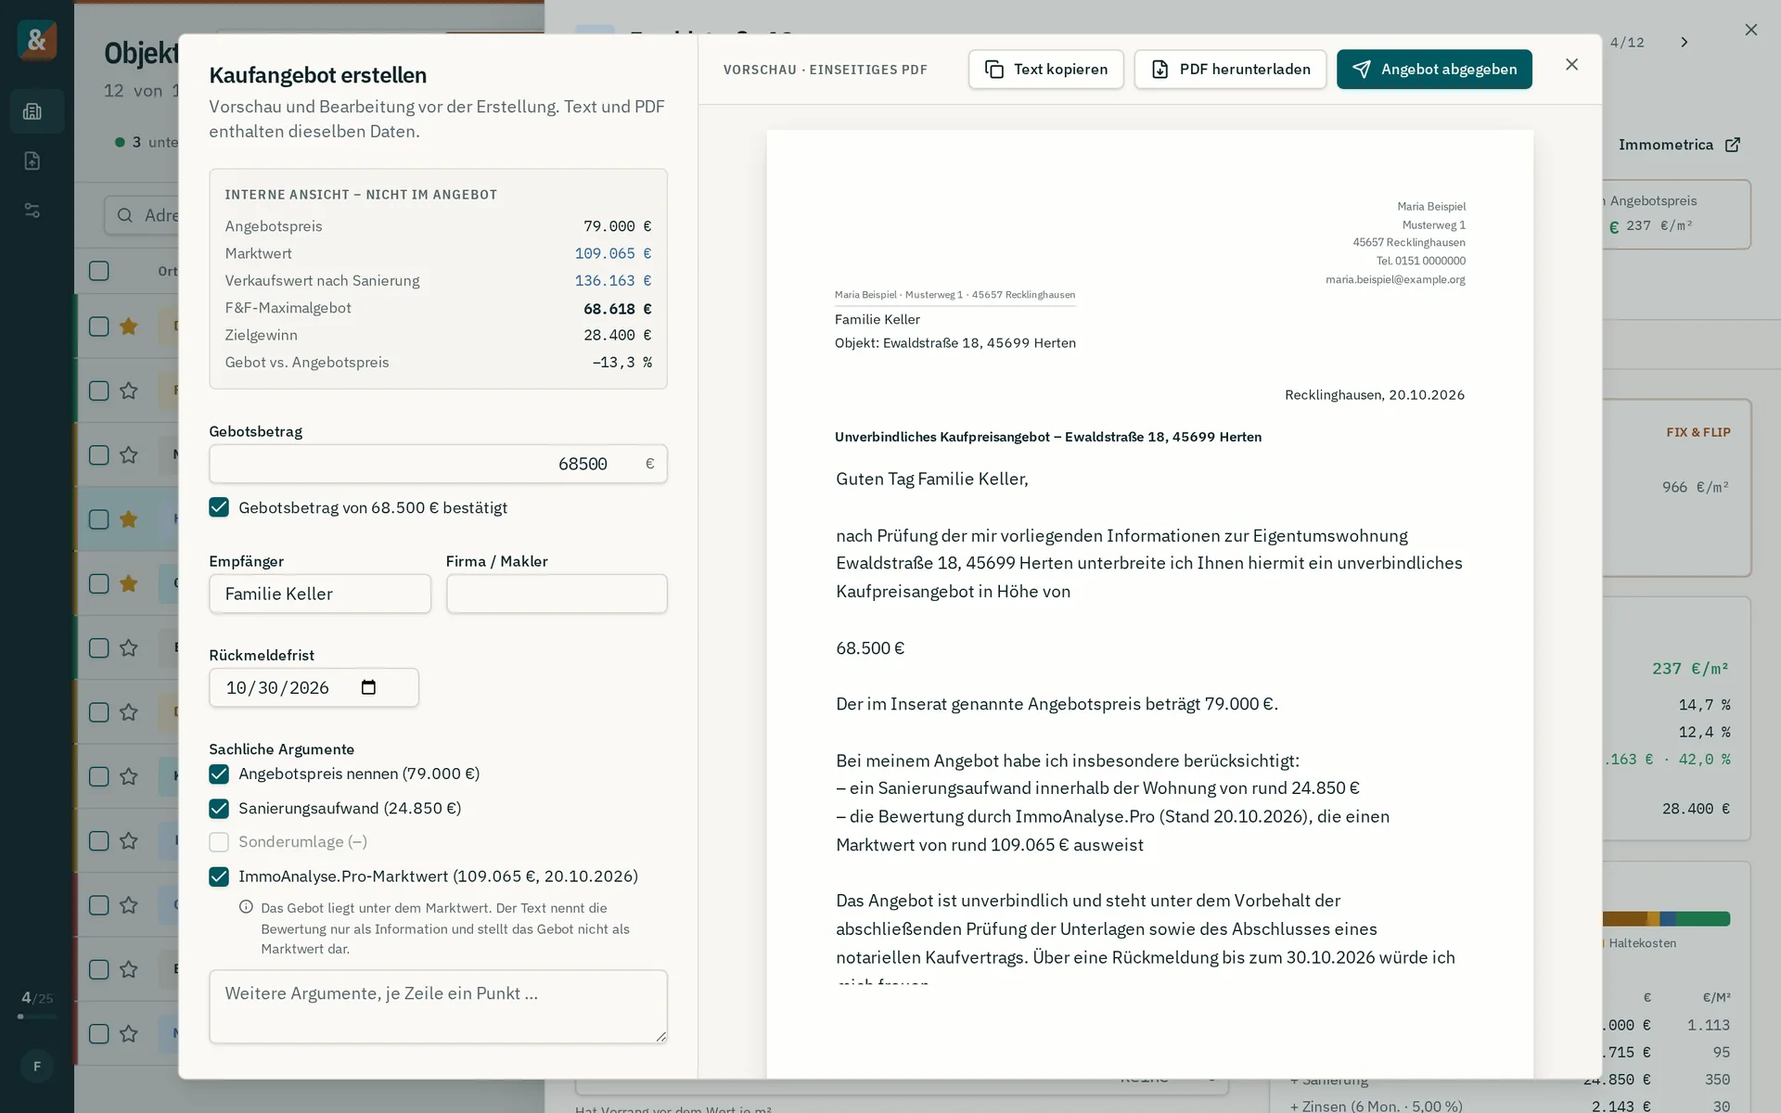Screen dimensions: 1781x1113
Task: Copy the offer text with Text kopieren
Action: pos(1045,70)
